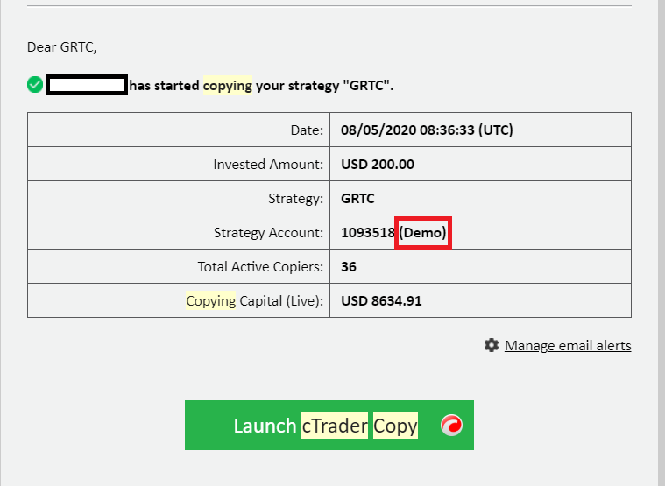This screenshot has width=665, height=486.
Task: Click the gear icon beside Manage email alerts
Action: (x=492, y=345)
